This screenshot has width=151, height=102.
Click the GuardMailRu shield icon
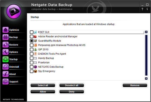[x=35, y=41]
